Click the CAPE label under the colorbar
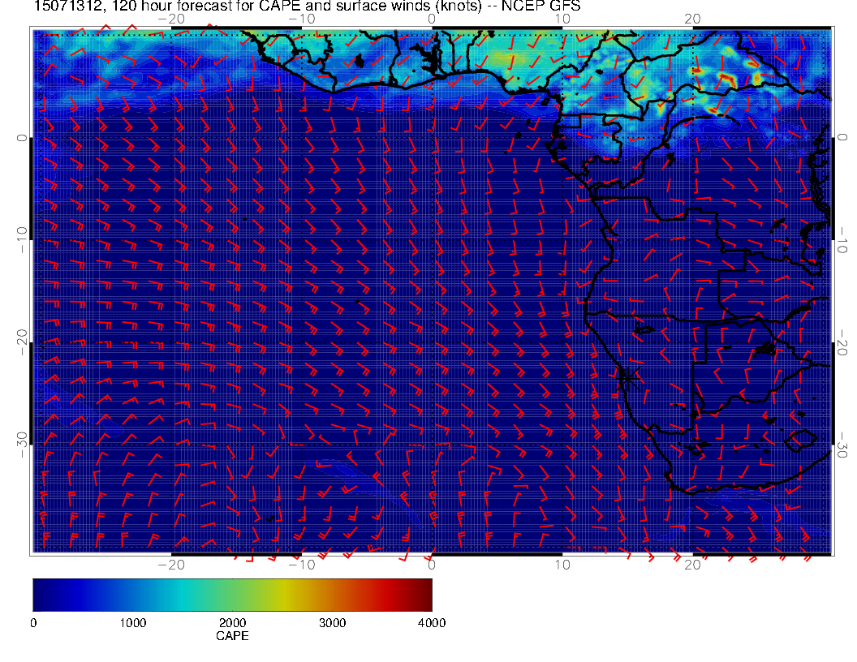 coord(232,636)
